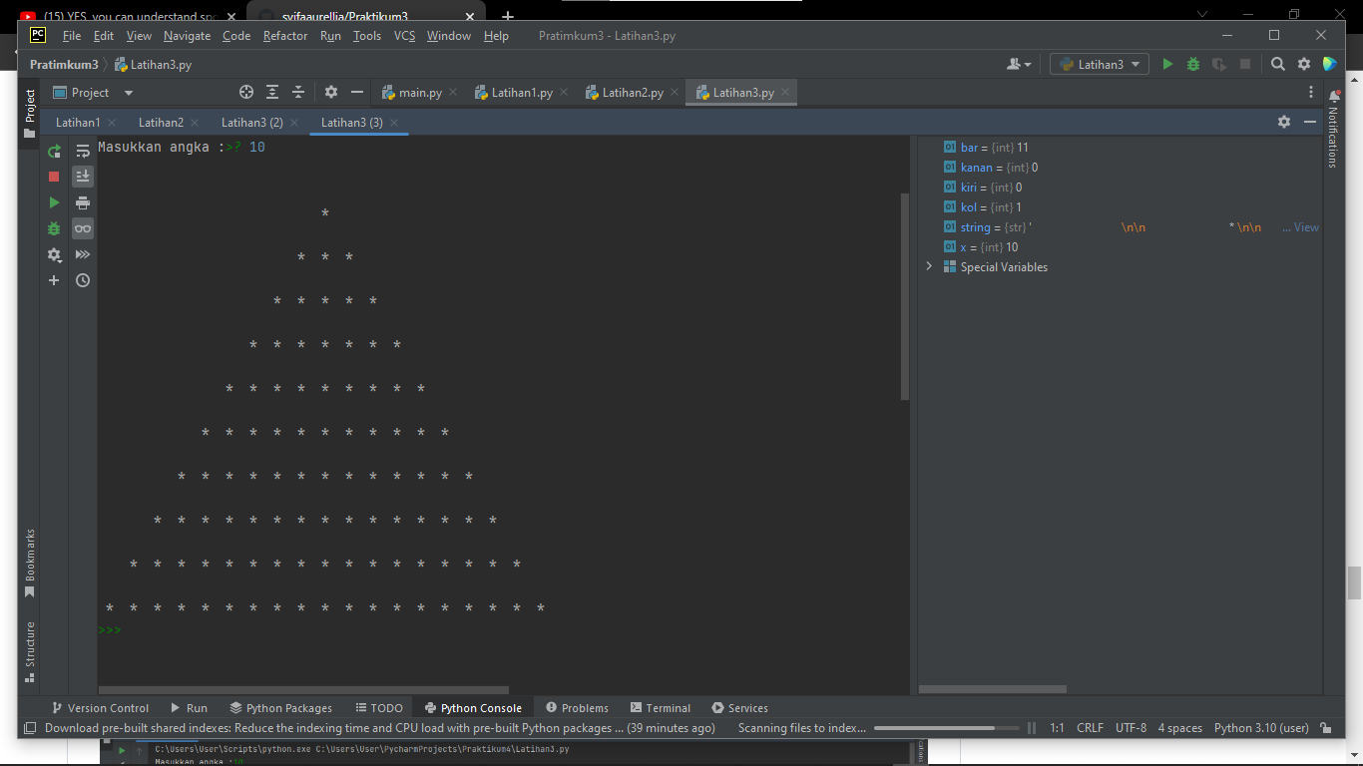This screenshot has width=1363, height=766.
Task: Attach debugger to the Python console
Action: (x=54, y=228)
